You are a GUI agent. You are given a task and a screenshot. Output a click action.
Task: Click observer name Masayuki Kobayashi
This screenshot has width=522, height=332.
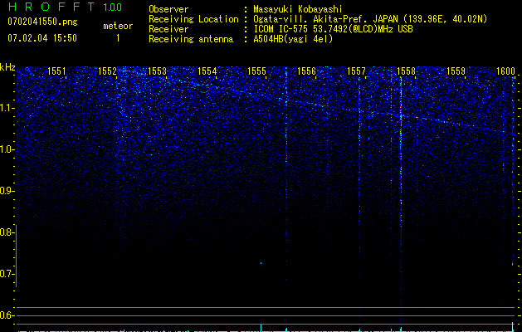tap(298, 9)
